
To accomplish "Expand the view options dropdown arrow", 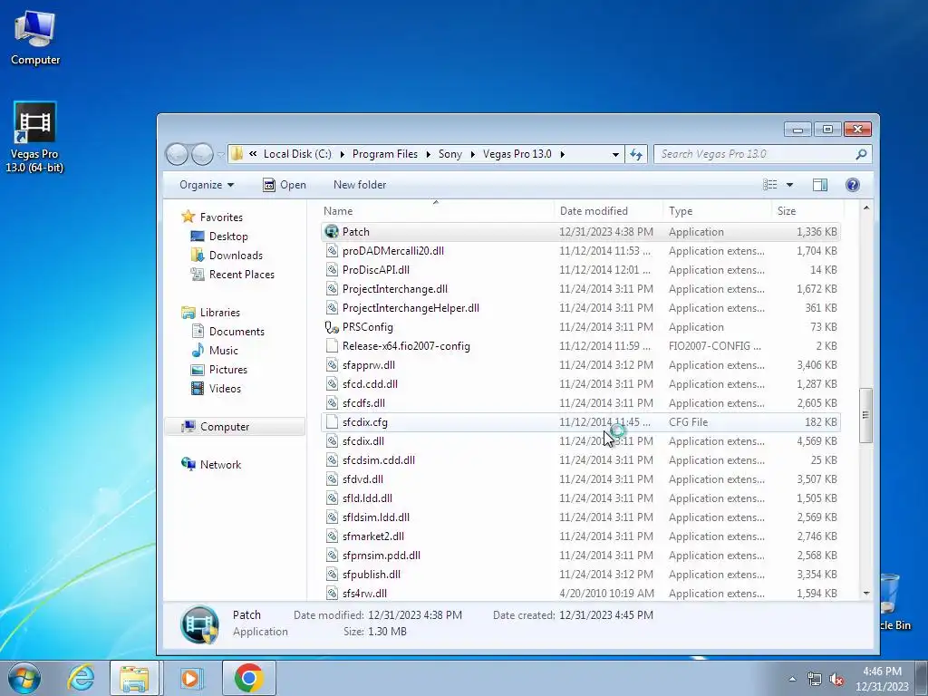I will pos(789,185).
